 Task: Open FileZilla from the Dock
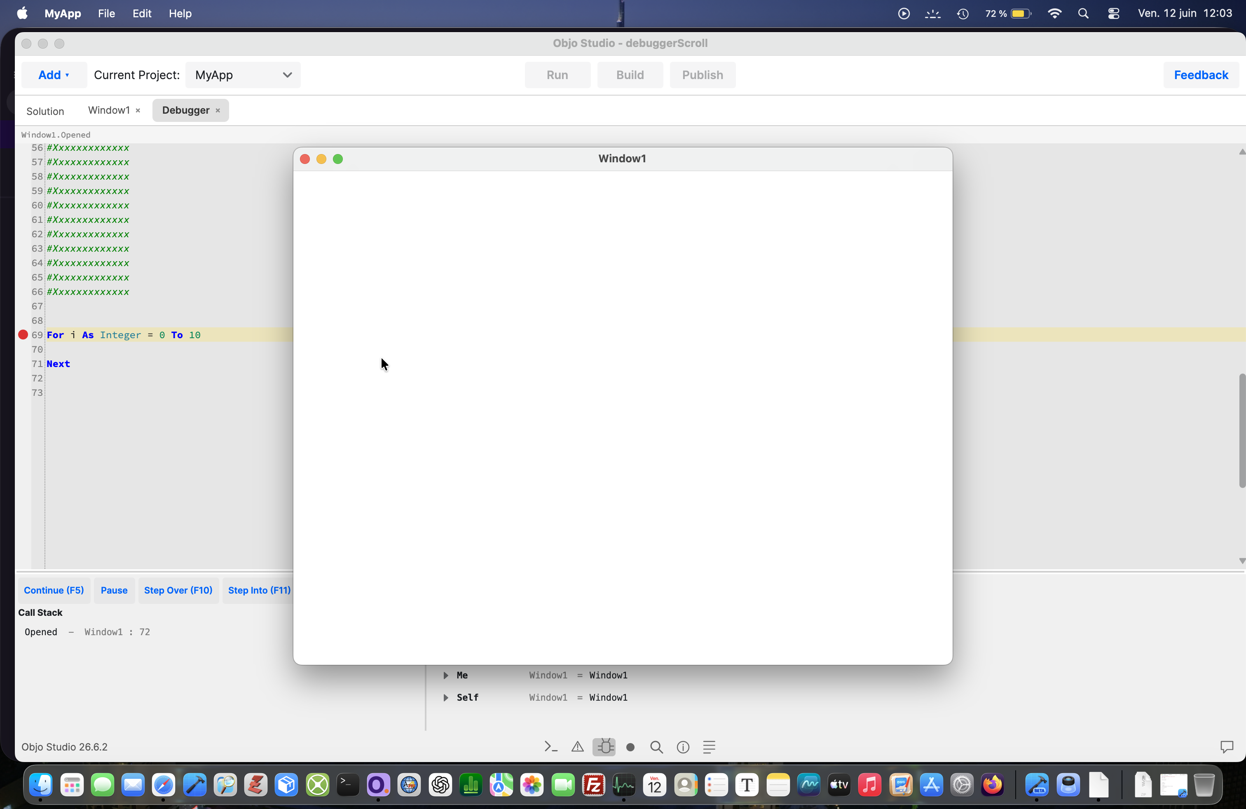coord(593,784)
